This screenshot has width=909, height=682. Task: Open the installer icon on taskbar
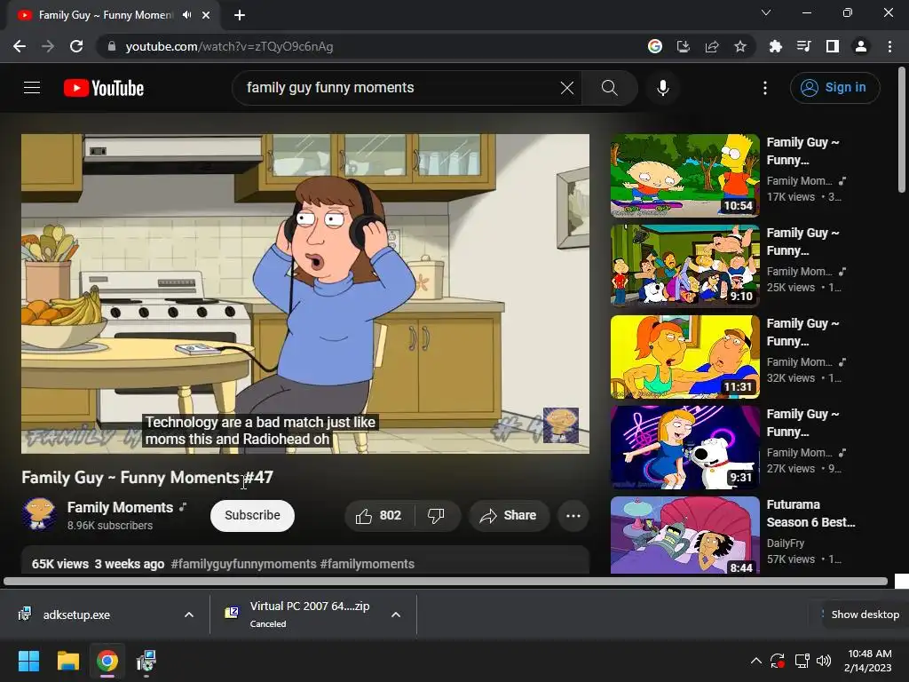(146, 661)
